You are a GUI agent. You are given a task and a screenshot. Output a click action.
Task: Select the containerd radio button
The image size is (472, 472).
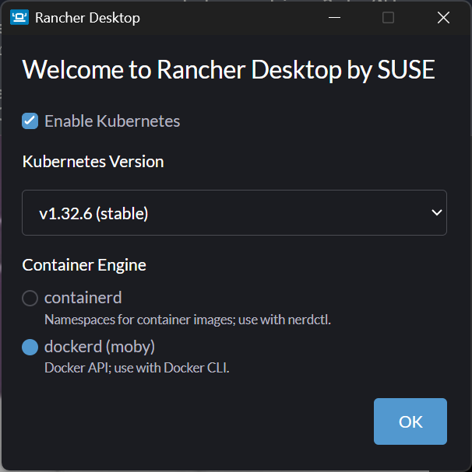point(30,298)
